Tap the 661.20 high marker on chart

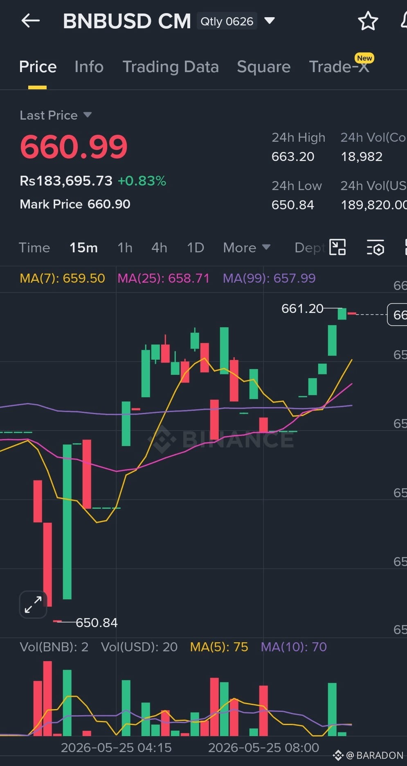302,308
